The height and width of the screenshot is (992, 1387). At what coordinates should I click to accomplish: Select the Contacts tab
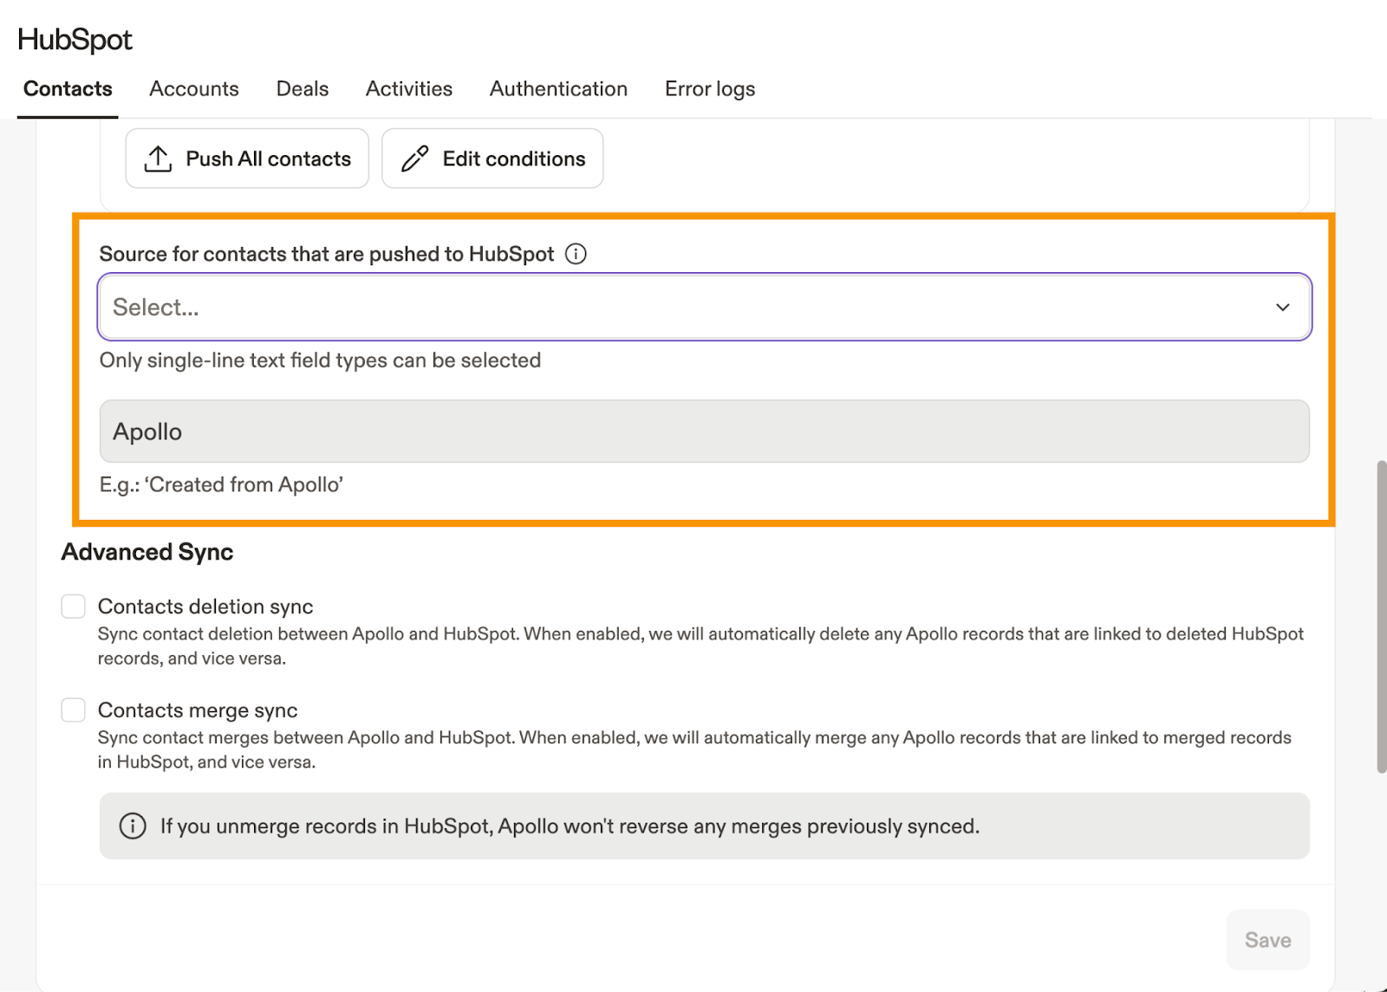tap(68, 89)
